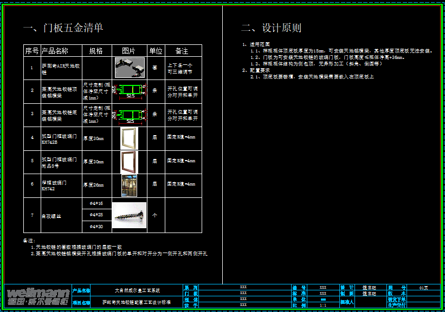The width and height of the screenshot is (445, 312).
Task: Click the 单位 column header
Action: [156, 51]
